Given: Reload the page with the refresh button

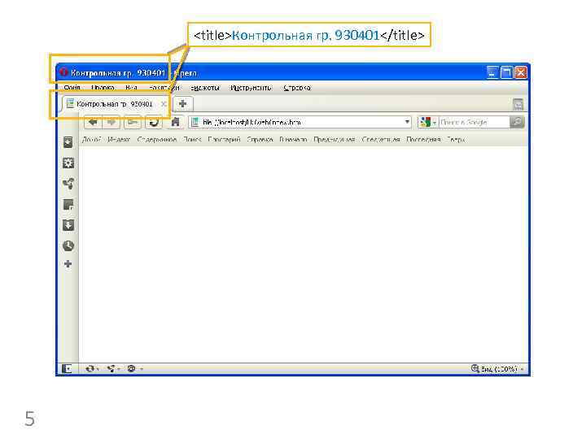Looking at the screenshot, I should 154,122.
